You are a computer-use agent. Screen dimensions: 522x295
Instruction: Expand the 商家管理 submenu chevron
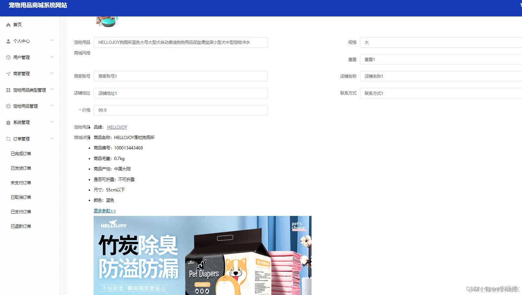click(x=52, y=73)
